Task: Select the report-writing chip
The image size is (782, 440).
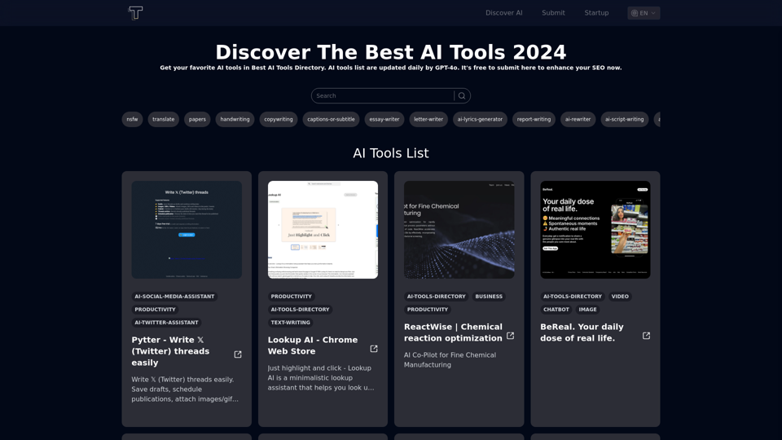Action: (534, 119)
